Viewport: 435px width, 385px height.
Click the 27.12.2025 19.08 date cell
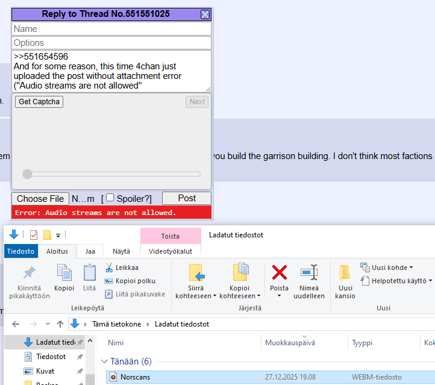point(290,377)
